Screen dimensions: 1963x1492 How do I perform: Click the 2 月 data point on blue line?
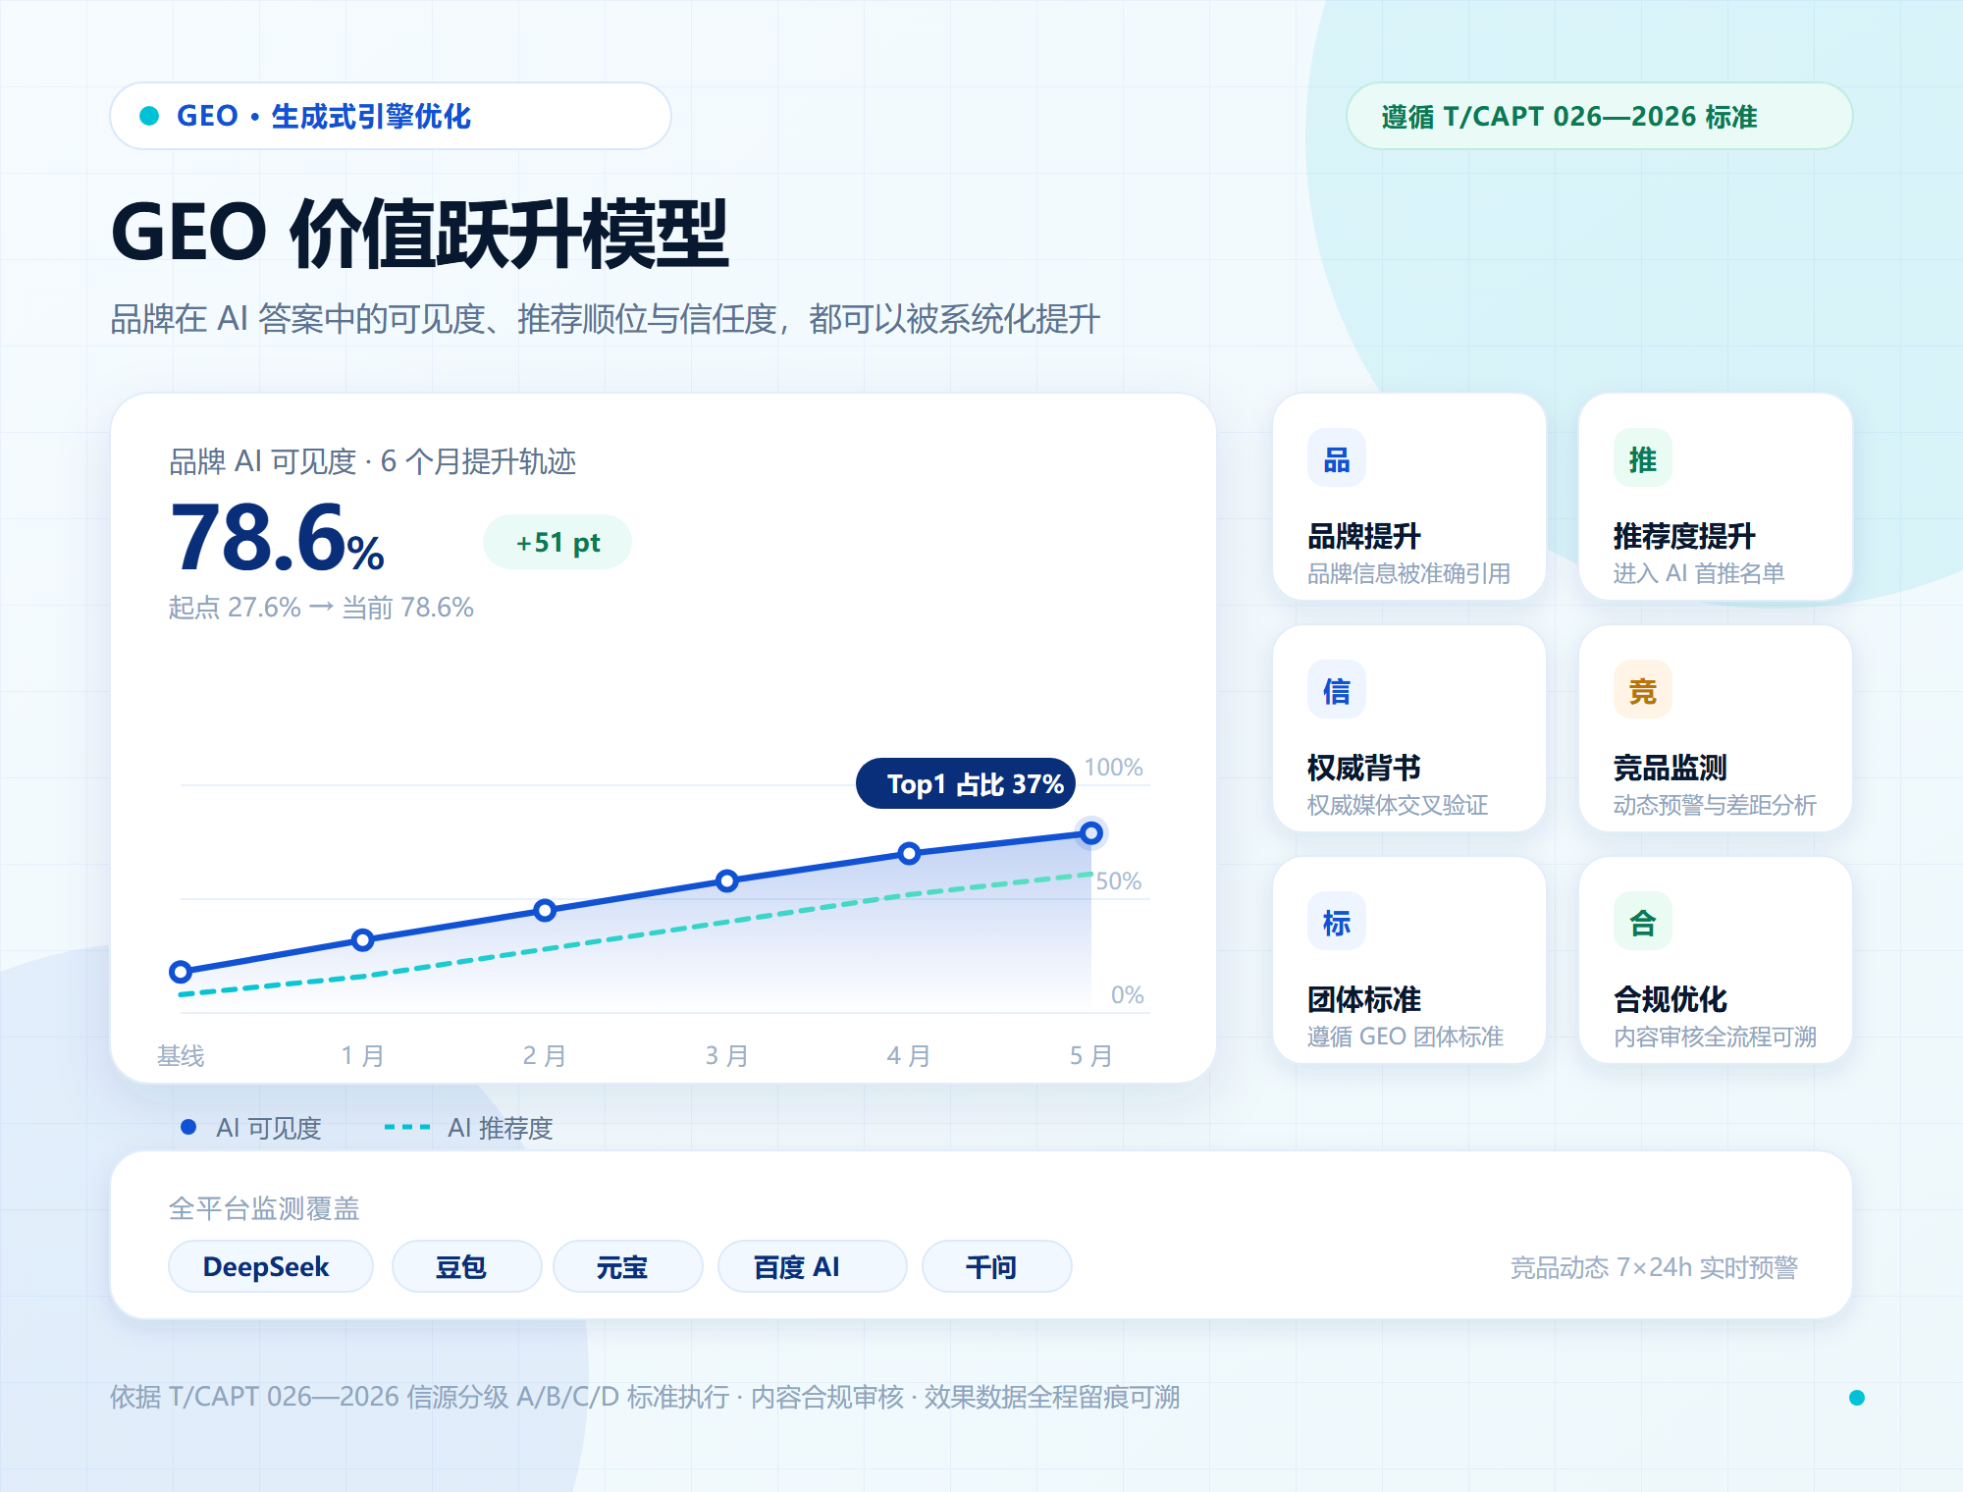(x=545, y=911)
